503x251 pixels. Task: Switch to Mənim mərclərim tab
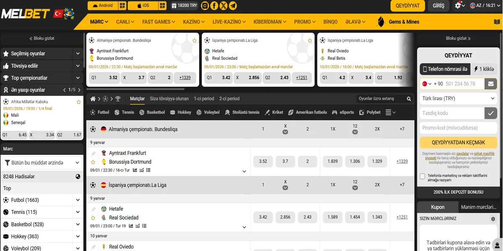coord(478,207)
